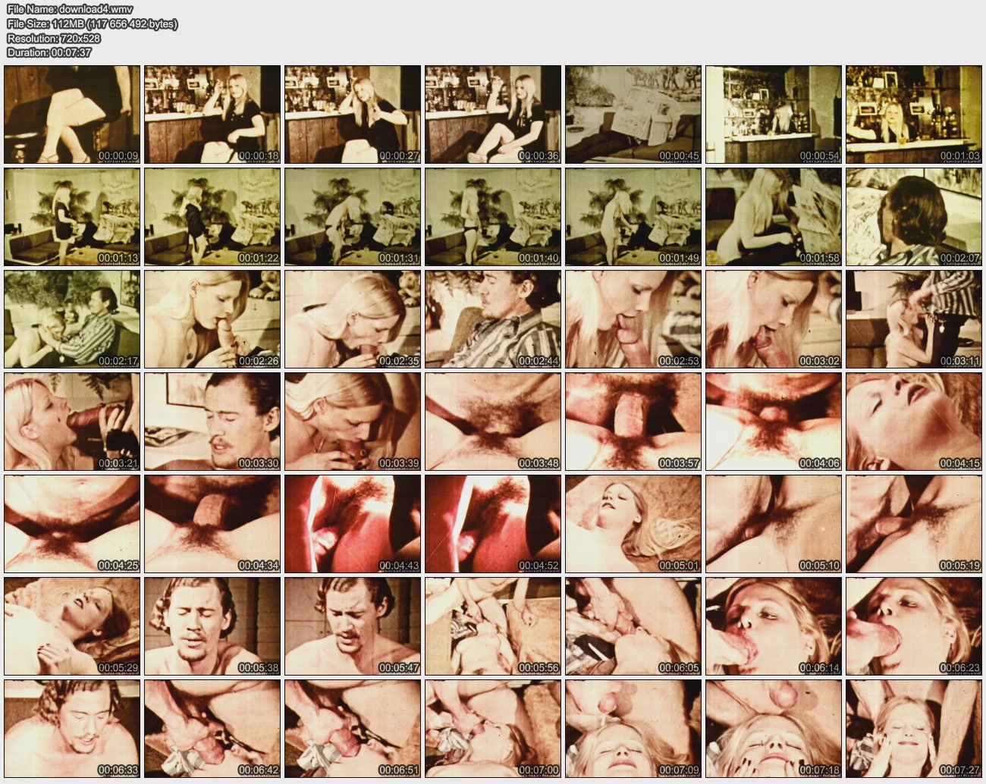Select the thumbnail at 00:01:13

[72, 217]
